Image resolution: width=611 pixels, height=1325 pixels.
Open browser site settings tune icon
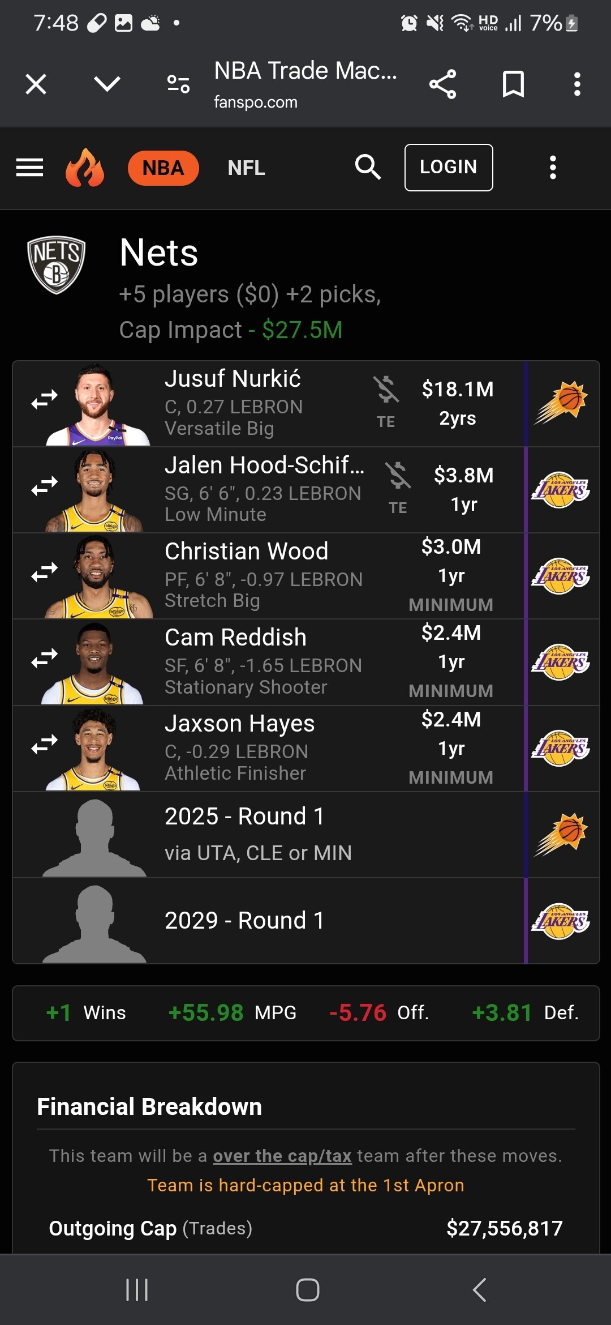coord(178,84)
